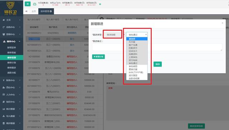Click the home icon beside 主页 in sidebar
Image resolution: width=229 pixels, height=130 pixels.
(x=4, y=20)
